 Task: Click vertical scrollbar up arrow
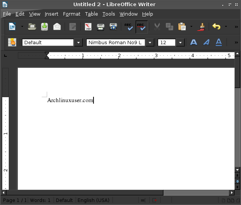tap(238, 53)
